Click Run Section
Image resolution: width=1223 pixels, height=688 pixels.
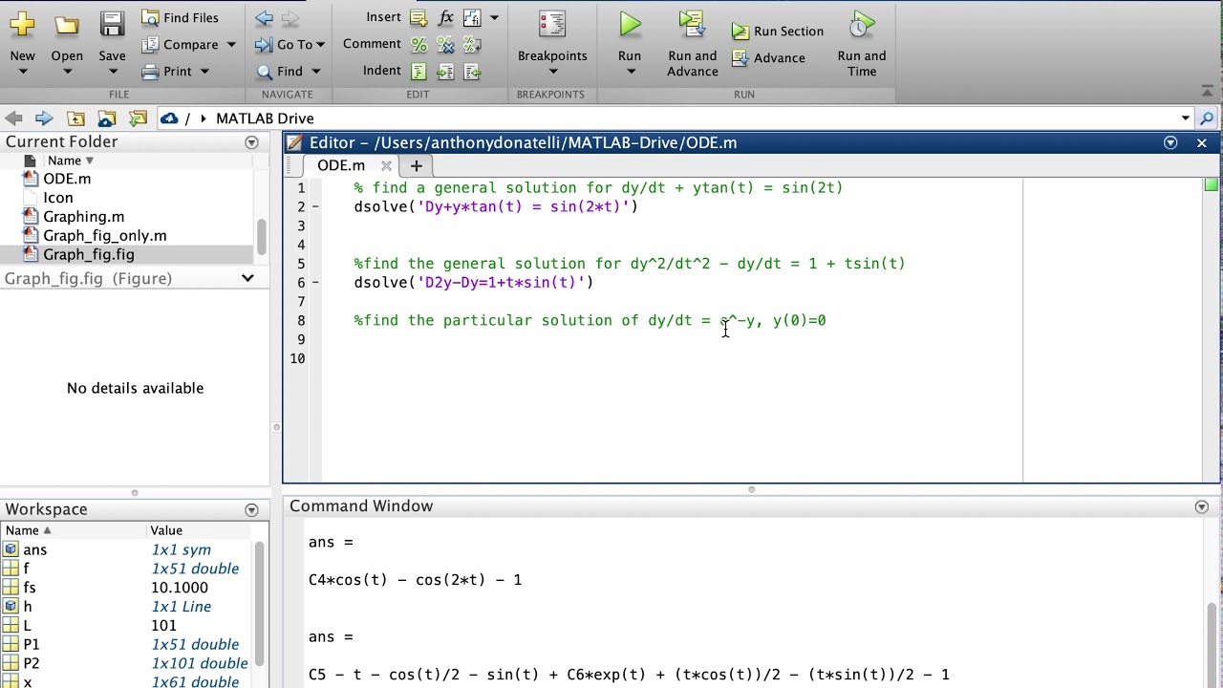pos(778,31)
